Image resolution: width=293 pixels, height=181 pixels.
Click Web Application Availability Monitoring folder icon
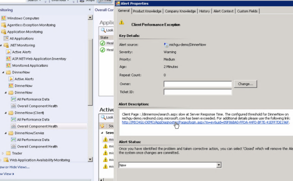point(6,160)
